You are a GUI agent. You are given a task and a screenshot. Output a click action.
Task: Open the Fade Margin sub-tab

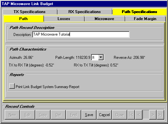pos(145,19)
